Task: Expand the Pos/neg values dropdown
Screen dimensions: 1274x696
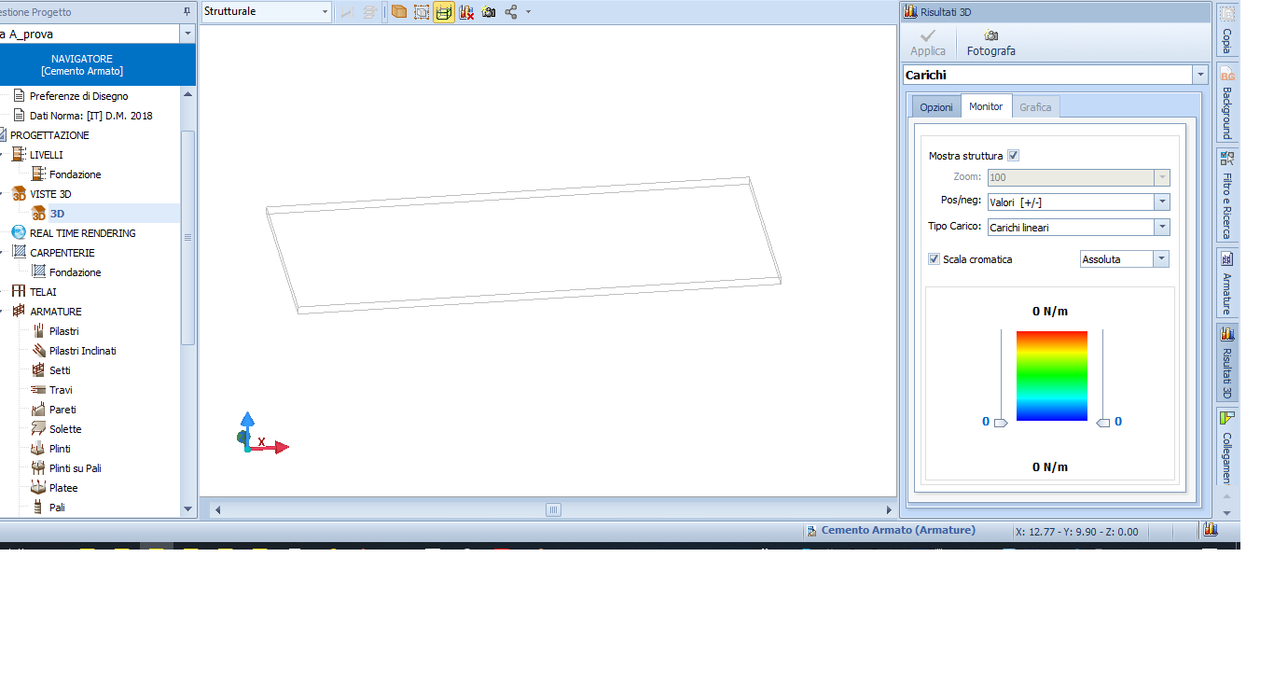Action: pos(1161,202)
